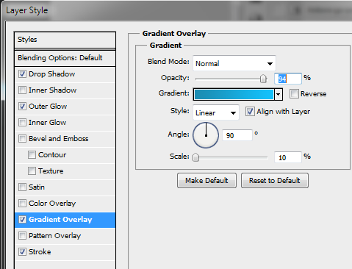This screenshot has height=269, width=352.
Task: Click the blue gradient preview swatch
Action: point(234,94)
